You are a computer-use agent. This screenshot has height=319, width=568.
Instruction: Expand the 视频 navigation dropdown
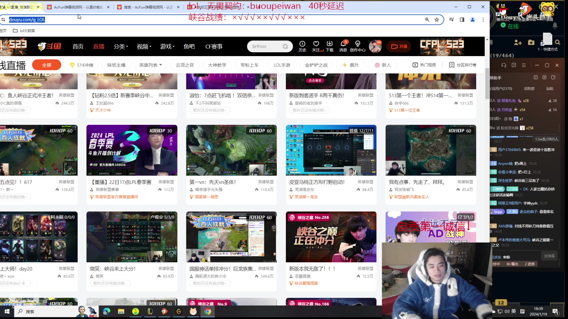144,46
